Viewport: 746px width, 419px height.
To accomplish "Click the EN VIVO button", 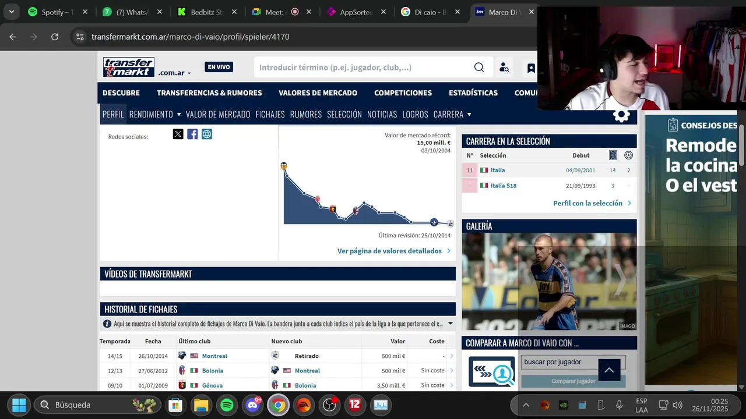I will click(x=219, y=67).
